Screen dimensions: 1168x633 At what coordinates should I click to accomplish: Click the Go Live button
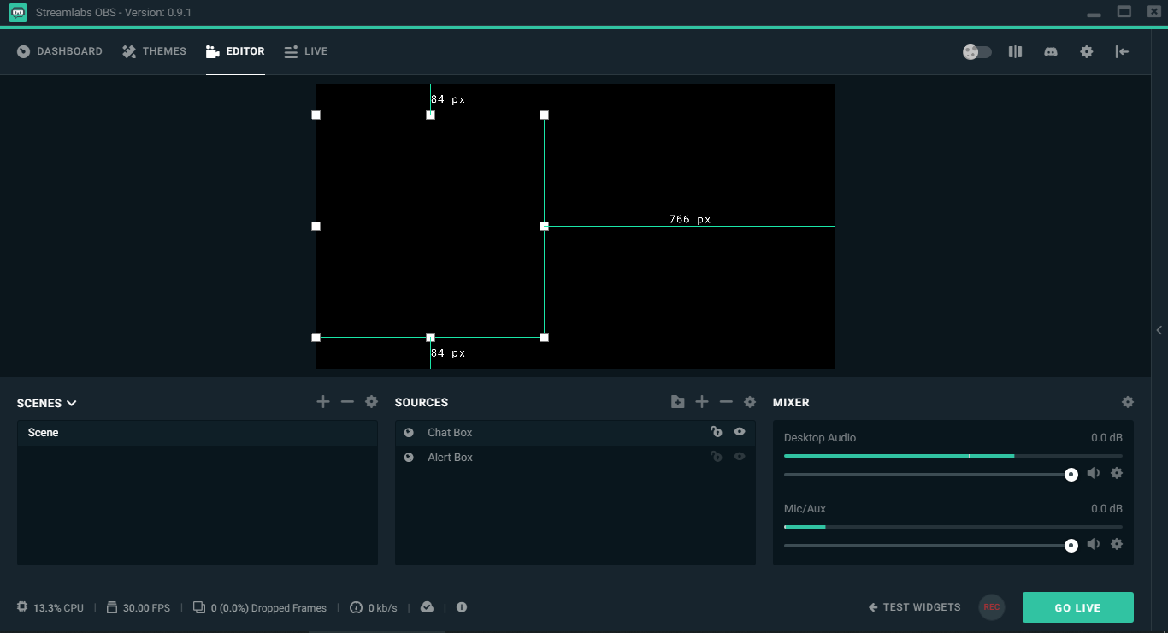1078,607
